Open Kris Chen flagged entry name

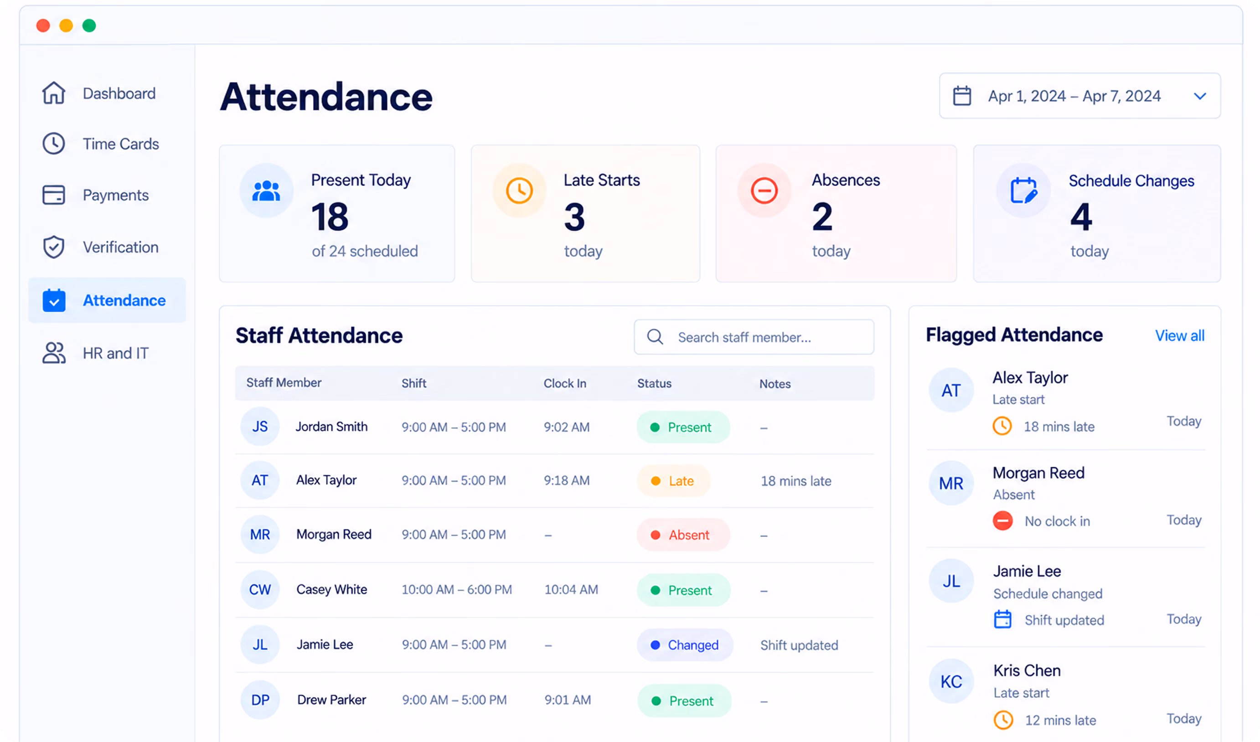coord(1027,670)
